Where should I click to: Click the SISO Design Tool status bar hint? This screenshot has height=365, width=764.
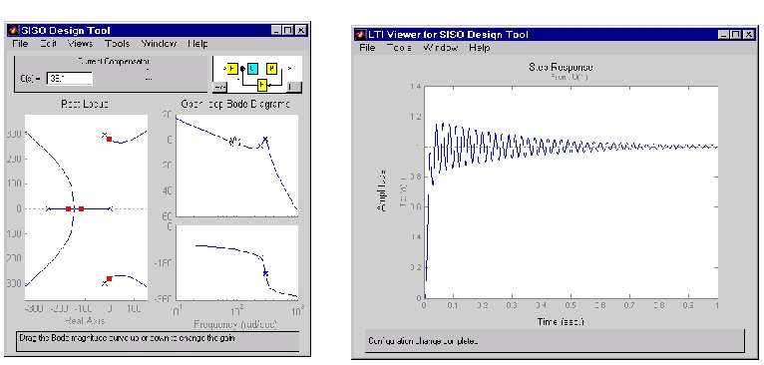(x=127, y=337)
